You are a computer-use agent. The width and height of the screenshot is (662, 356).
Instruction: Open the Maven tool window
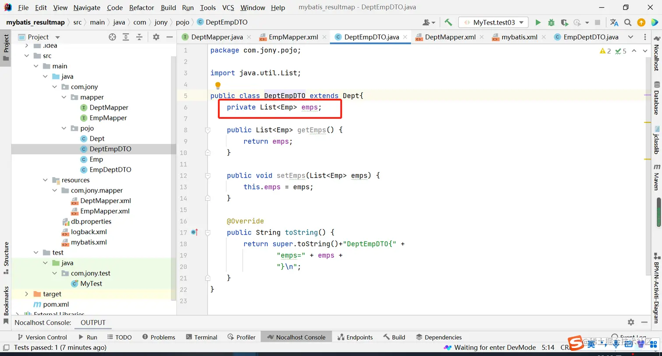[x=657, y=177]
